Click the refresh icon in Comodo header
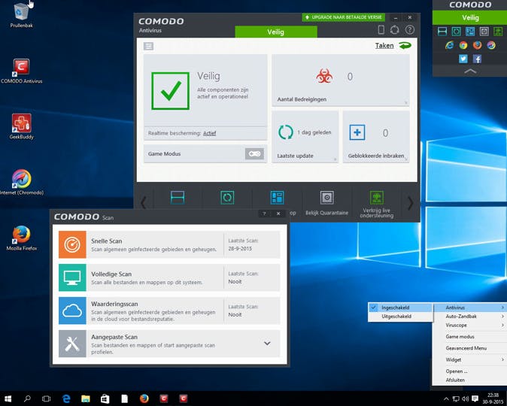This screenshot has height=406, width=507. (x=394, y=30)
